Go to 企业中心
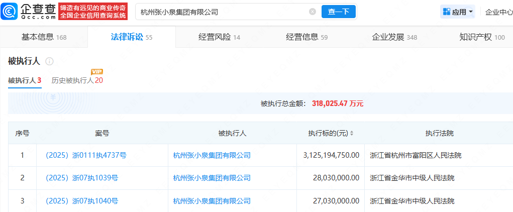The image size is (513, 212). (x=498, y=12)
